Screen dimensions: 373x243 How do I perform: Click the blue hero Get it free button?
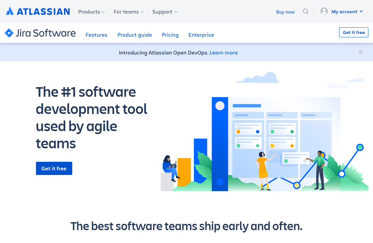[54, 168]
